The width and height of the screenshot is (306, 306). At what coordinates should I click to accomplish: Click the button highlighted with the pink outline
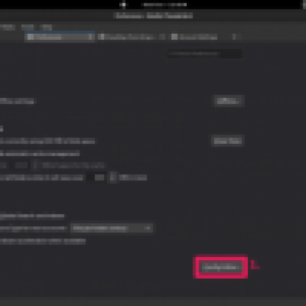click(220, 267)
